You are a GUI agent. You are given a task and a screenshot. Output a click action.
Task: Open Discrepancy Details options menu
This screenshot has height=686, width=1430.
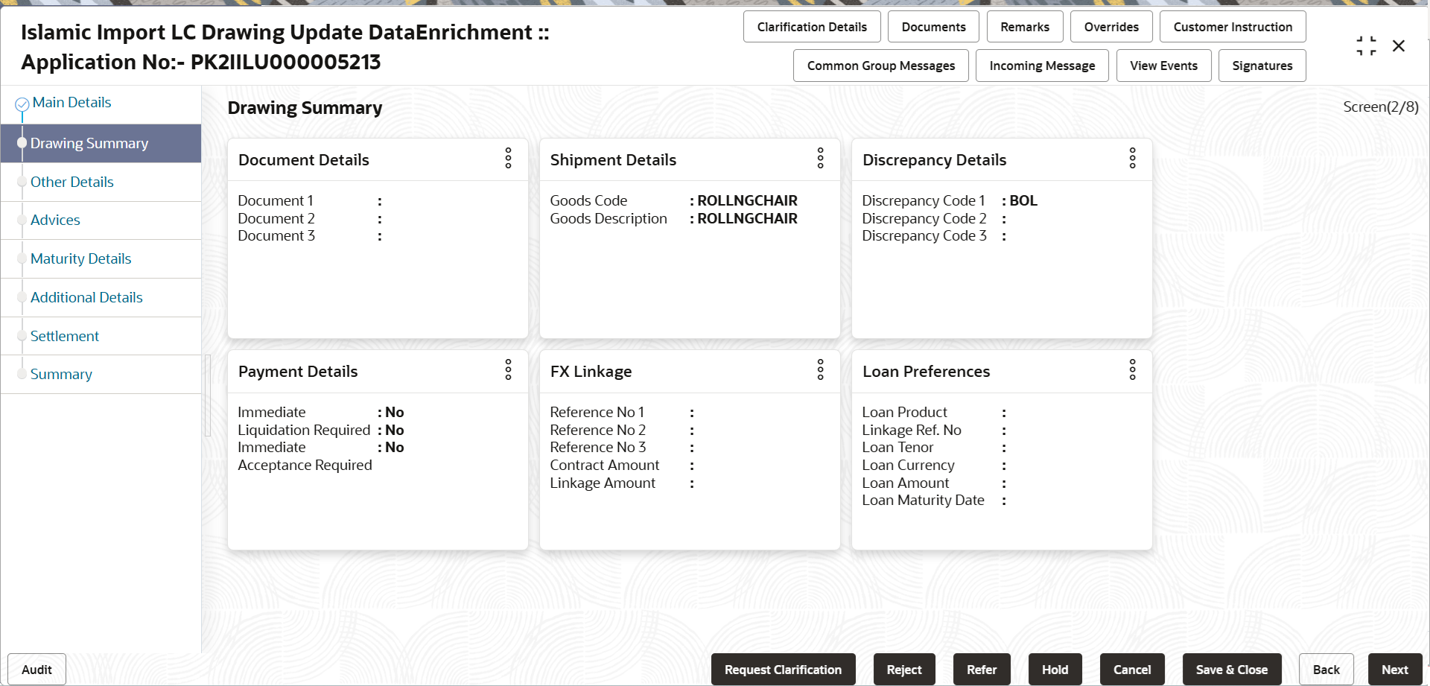(1132, 158)
